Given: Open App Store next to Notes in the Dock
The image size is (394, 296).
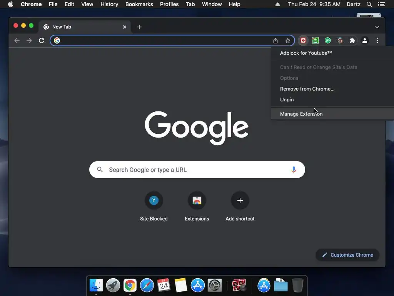Looking at the screenshot, I should tap(197, 285).
